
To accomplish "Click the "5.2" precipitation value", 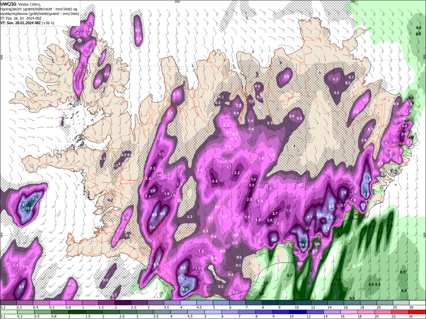I will pos(331,207).
